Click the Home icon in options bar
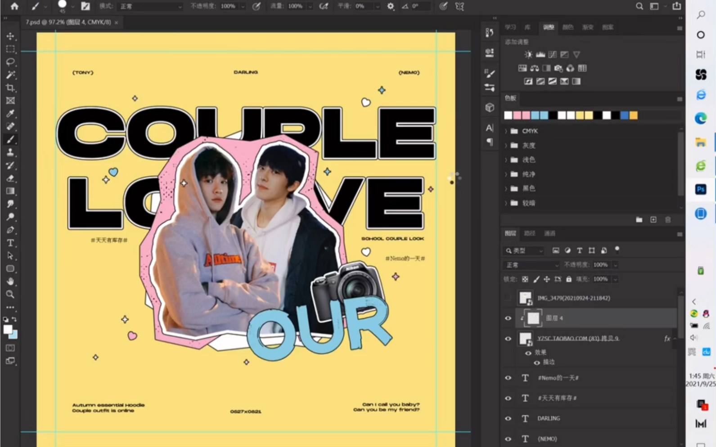This screenshot has height=447, width=716. point(14,6)
